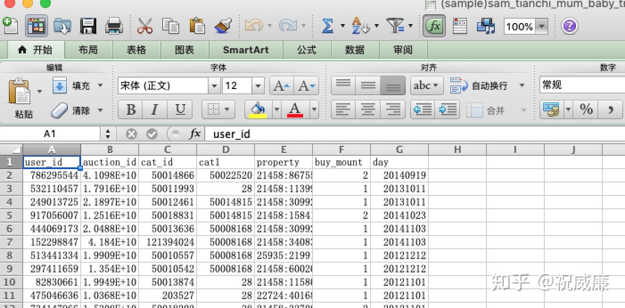Screen dimensions: 625x308
Task: Click the 自动换行 wrap text button
Action: coord(479,86)
